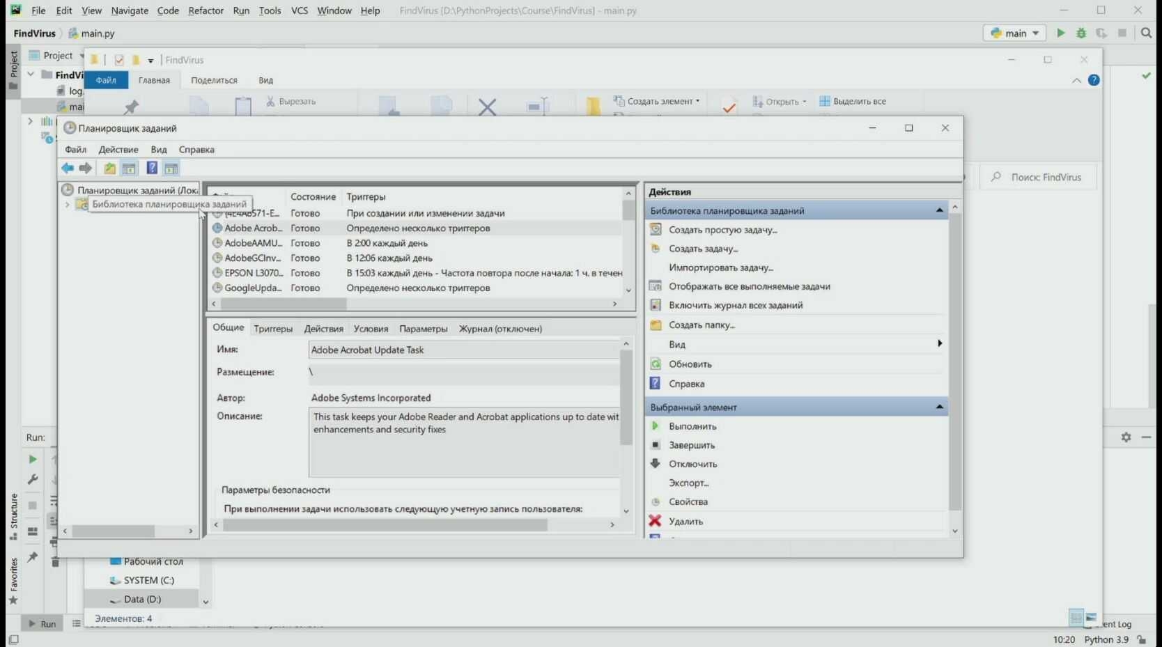Viewport: 1162px width, 647px height.
Task: Click the task list vertical scrollbar down arrow
Action: click(x=628, y=290)
